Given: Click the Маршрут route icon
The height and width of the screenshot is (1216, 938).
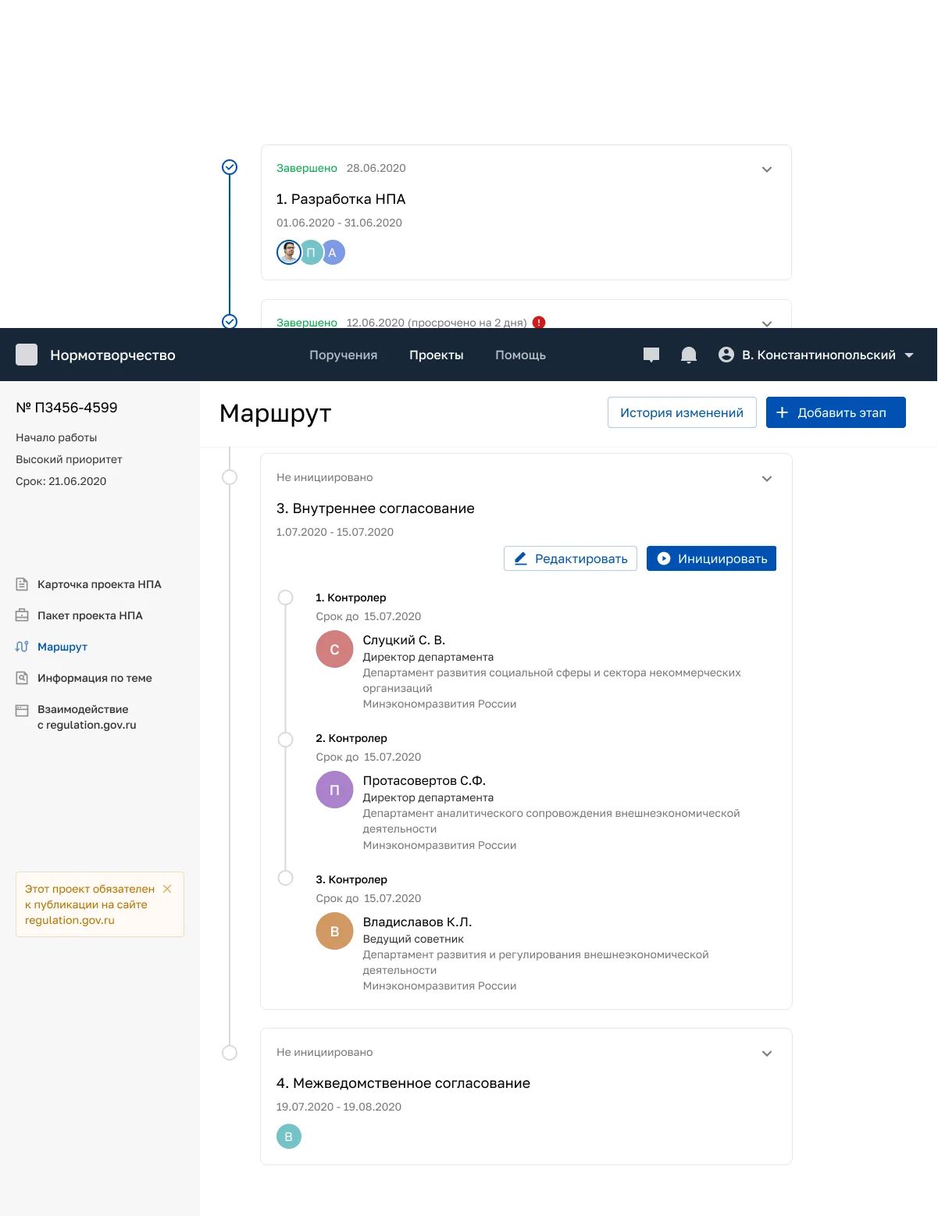Looking at the screenshot, I should (x=22, y=647).
